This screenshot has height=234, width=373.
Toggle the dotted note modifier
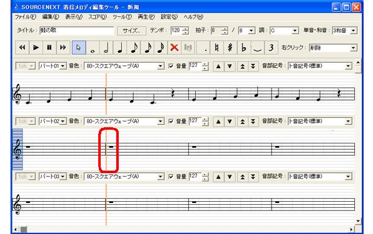point(203,48)
